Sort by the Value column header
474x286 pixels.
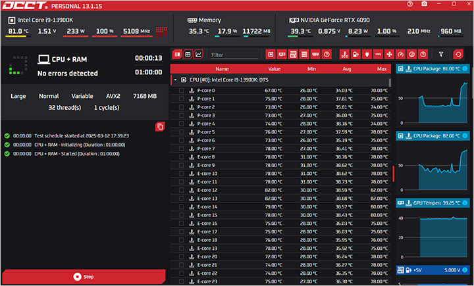274,69
